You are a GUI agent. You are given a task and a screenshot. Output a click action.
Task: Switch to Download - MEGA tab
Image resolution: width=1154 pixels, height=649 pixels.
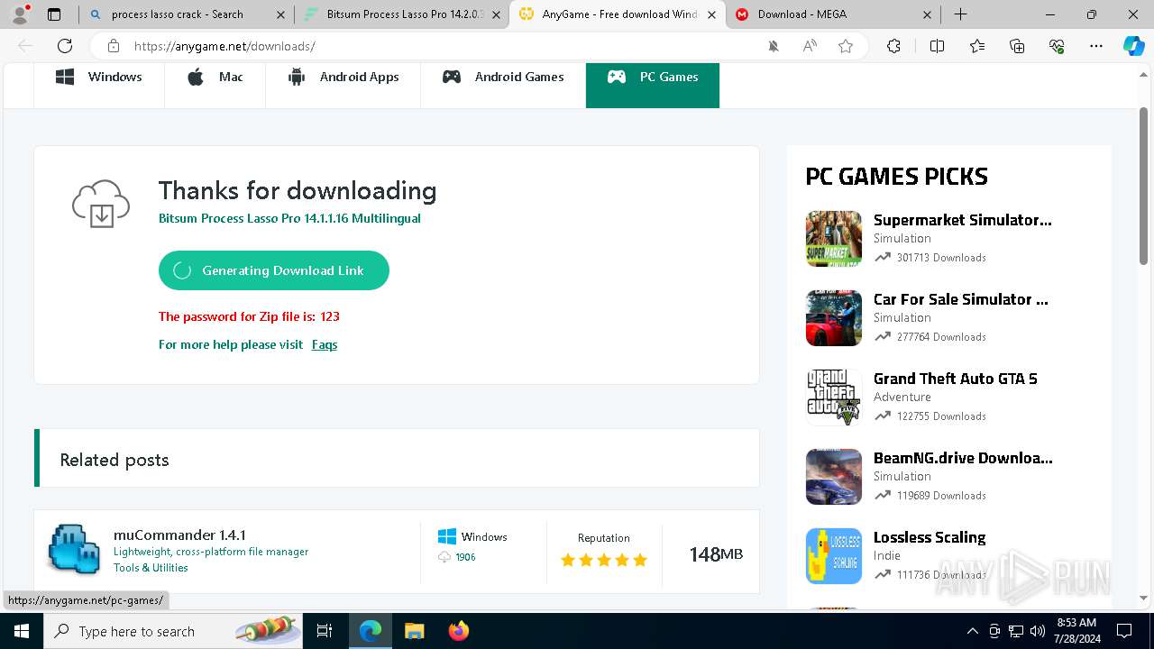point(833,14)
